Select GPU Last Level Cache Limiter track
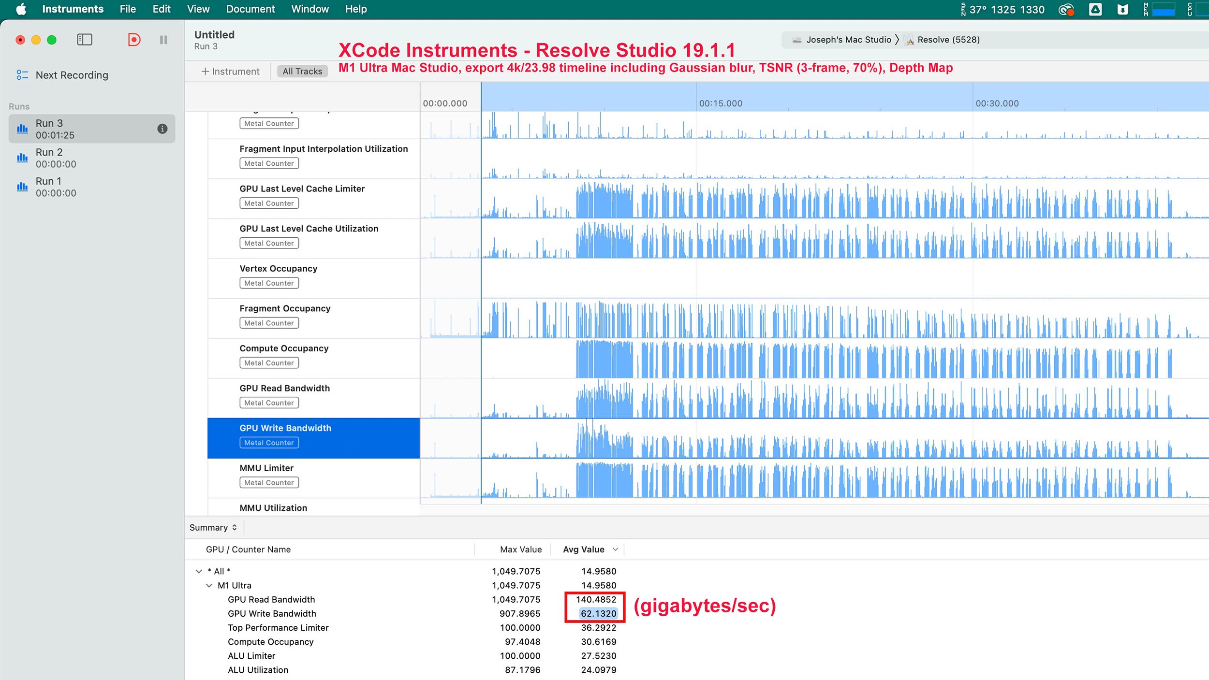The image size is (1209, 680). 313,199
